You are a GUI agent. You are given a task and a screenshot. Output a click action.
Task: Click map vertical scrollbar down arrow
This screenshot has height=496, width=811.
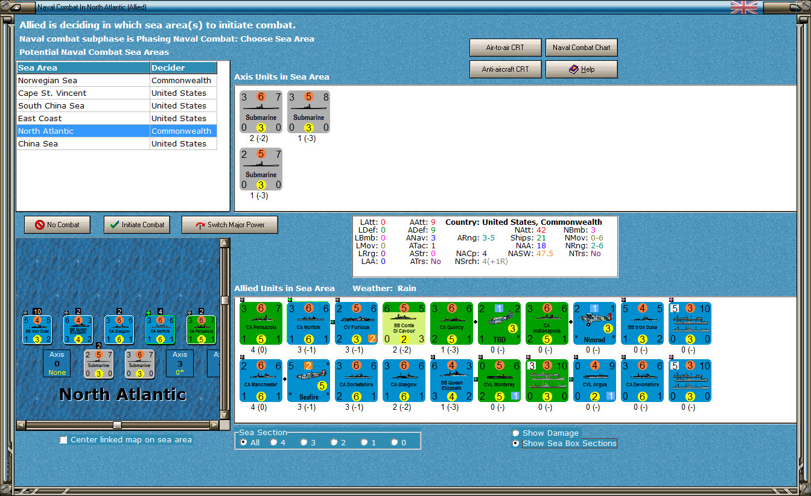[224, 416]
